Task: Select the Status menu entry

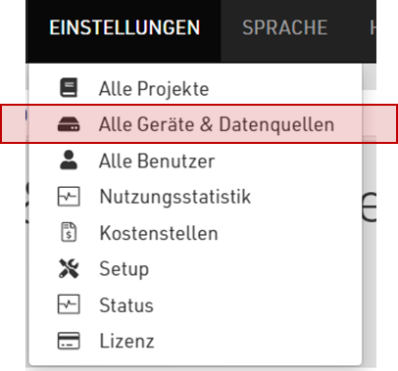Action: click(195, 305)
